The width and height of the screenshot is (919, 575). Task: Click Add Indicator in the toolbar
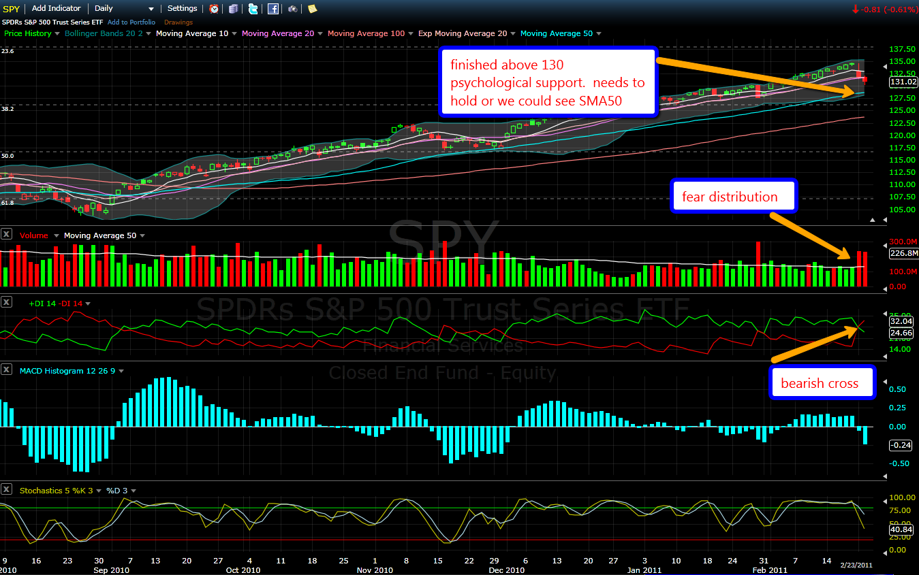[x=56, y=8]
